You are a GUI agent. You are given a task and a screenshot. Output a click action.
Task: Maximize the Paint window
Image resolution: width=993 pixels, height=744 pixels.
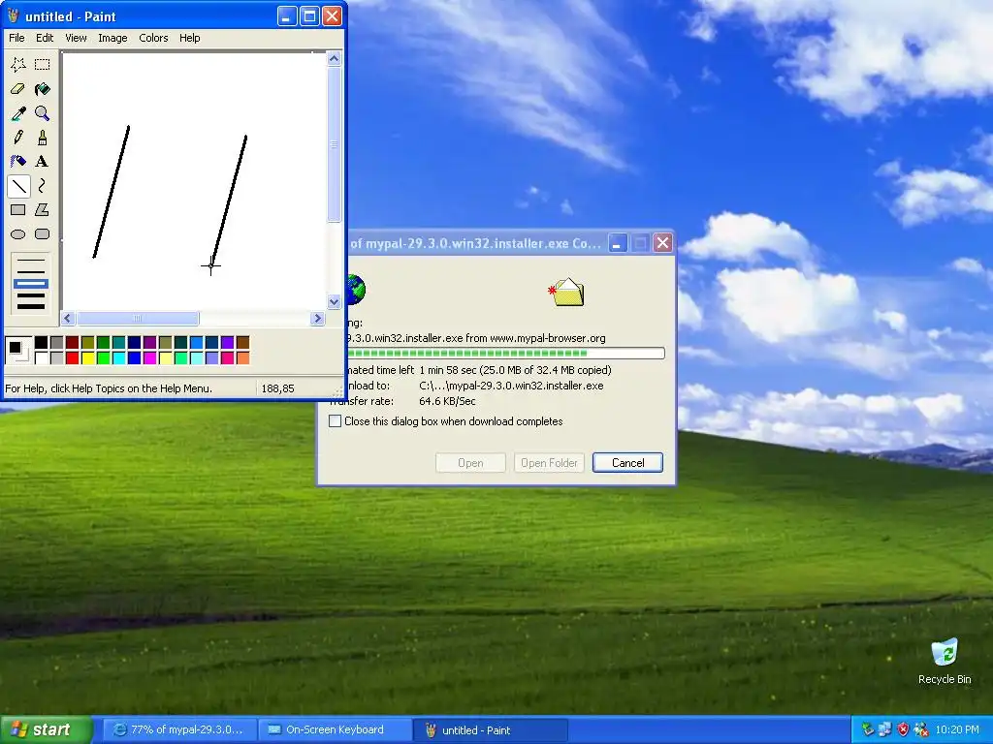click(309, 15)
